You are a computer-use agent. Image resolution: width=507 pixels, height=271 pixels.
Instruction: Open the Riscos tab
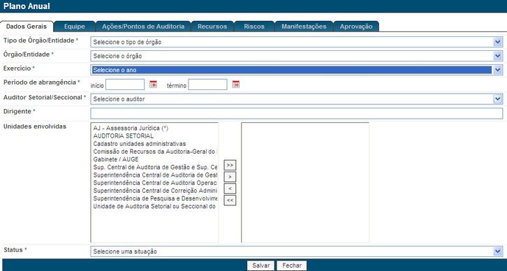[x=254, y=27]
